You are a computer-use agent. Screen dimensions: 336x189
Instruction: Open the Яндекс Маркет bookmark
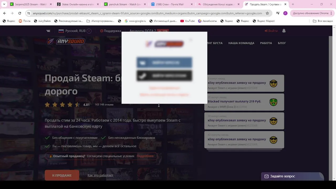(264, 21)
